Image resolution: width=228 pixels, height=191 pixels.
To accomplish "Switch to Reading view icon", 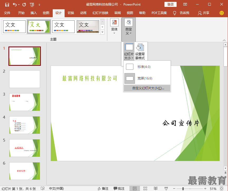I will 156,189.
